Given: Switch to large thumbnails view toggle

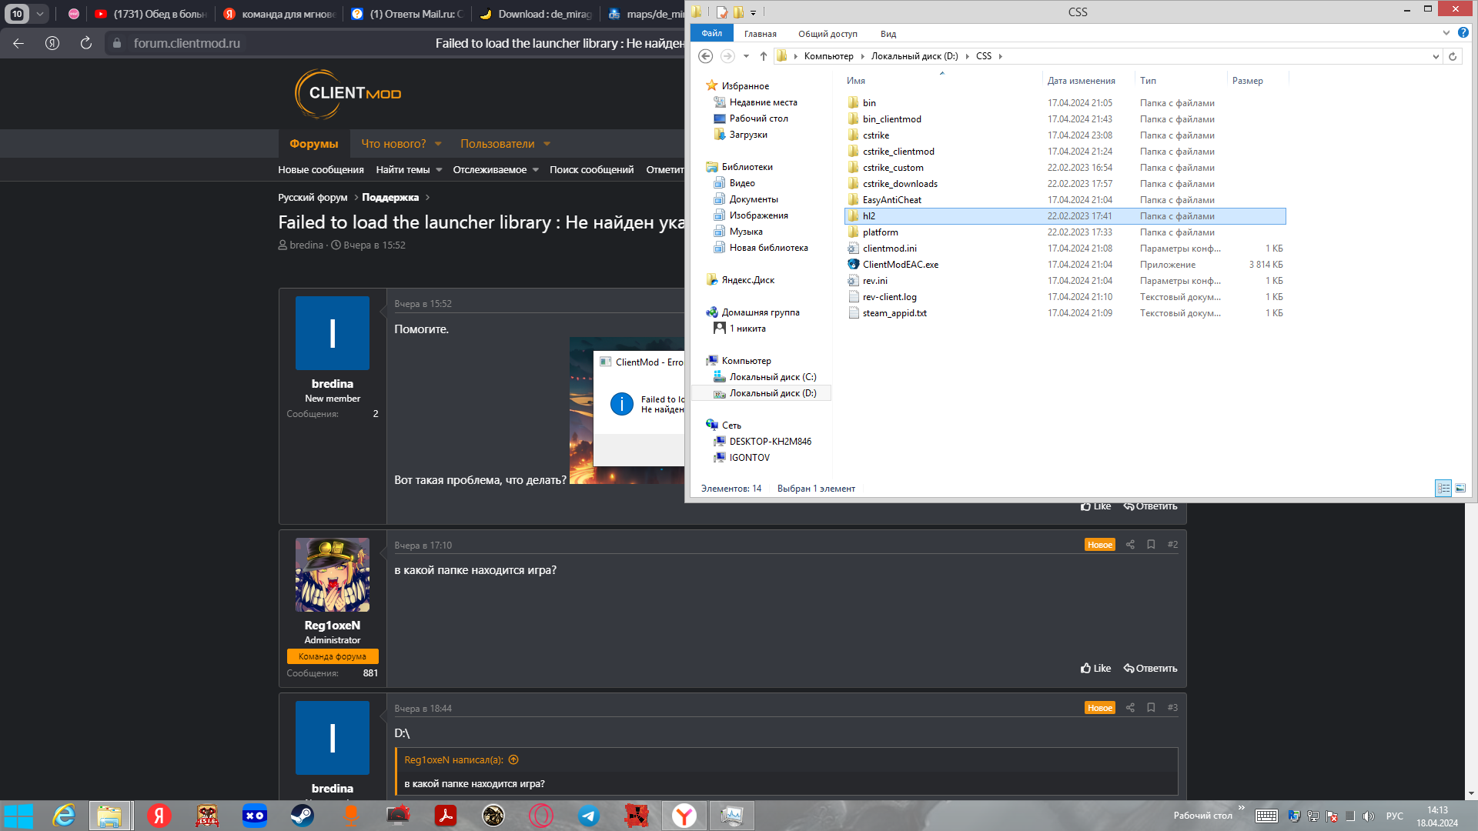Looking at the screenshot, I should [x=1460, y=489].
